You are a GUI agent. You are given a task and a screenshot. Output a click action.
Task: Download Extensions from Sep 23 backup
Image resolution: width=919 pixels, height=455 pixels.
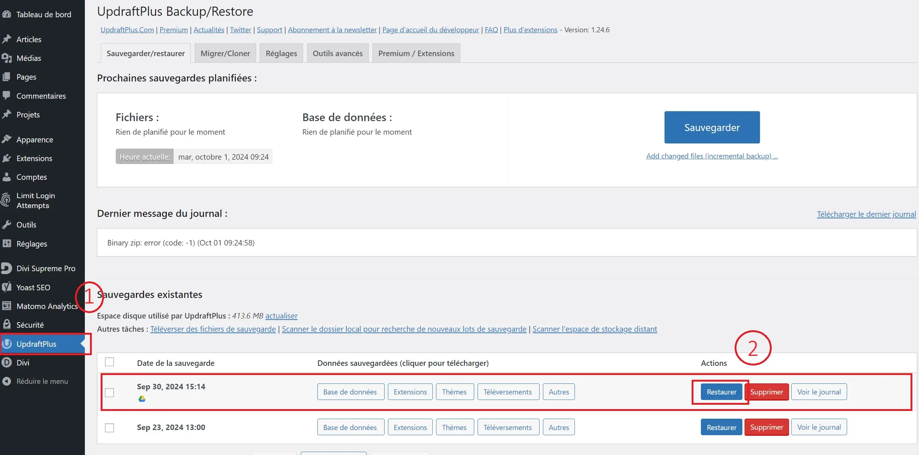pyautogui.click(x=410, y=427)
